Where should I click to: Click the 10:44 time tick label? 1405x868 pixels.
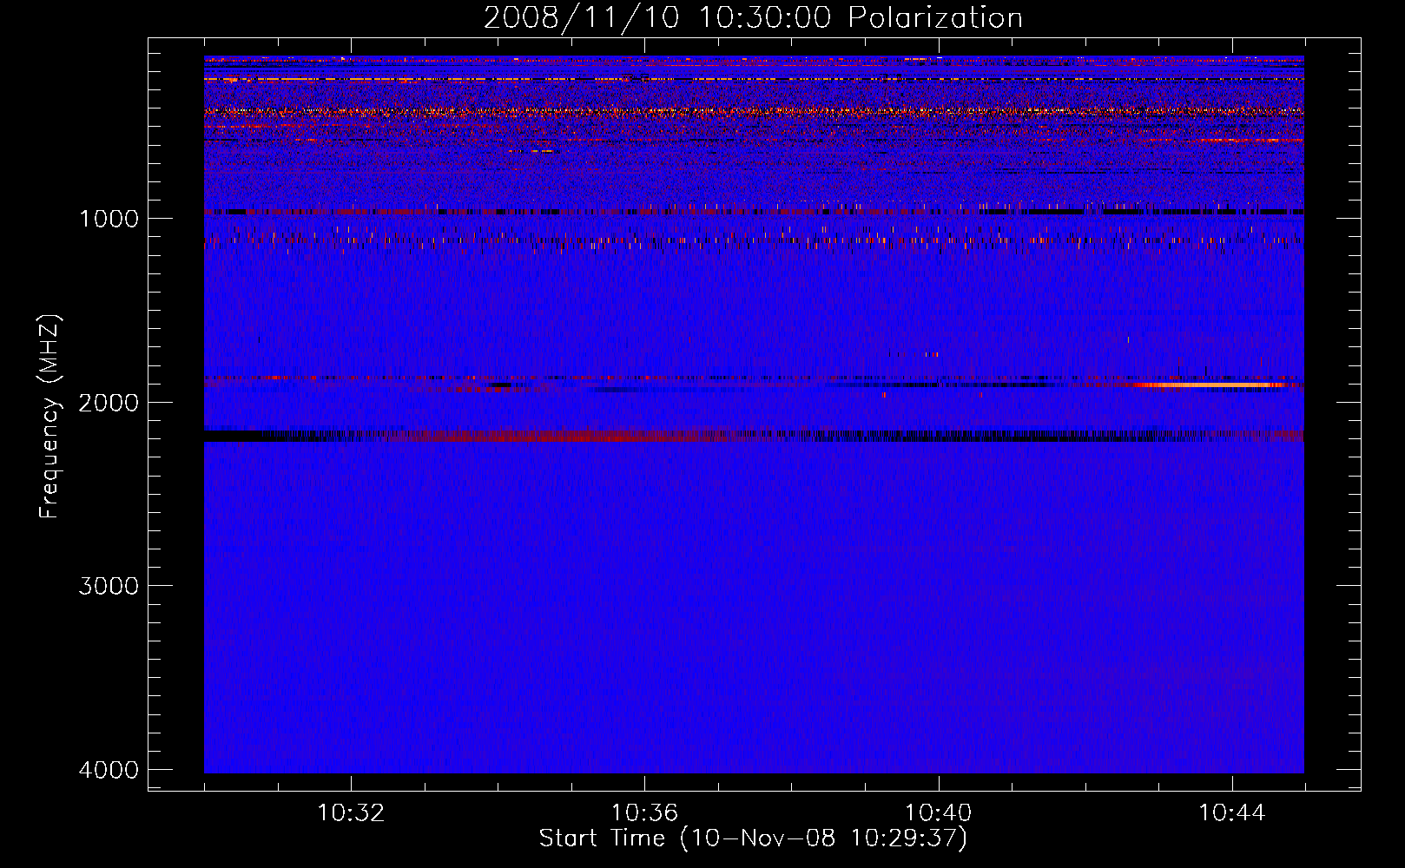point(1232,813)
